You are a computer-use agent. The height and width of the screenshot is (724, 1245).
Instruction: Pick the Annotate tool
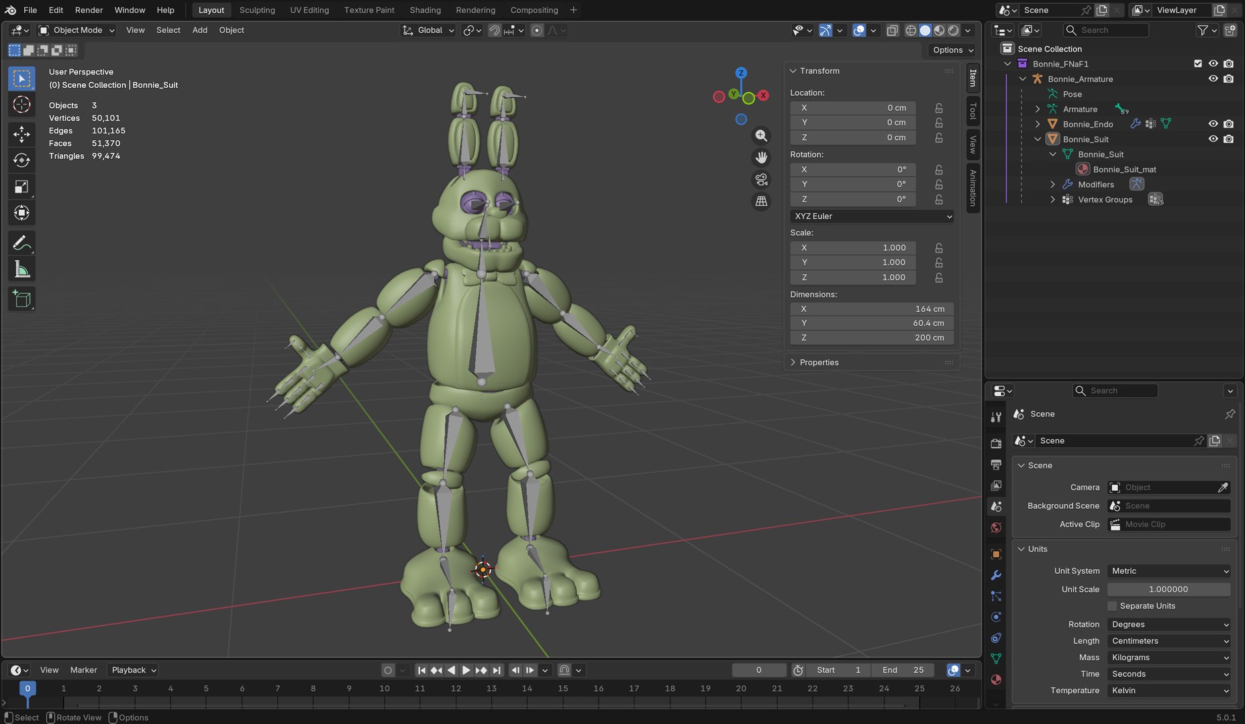coord(21,243)
